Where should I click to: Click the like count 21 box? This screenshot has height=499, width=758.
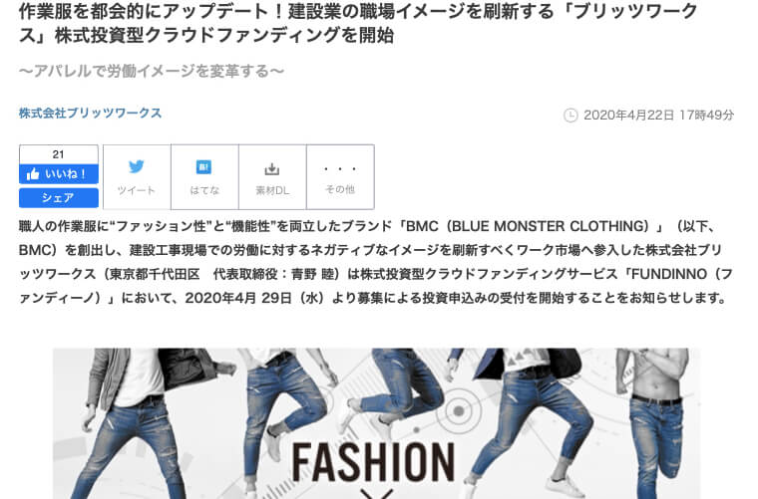click(x=59, y=154)
